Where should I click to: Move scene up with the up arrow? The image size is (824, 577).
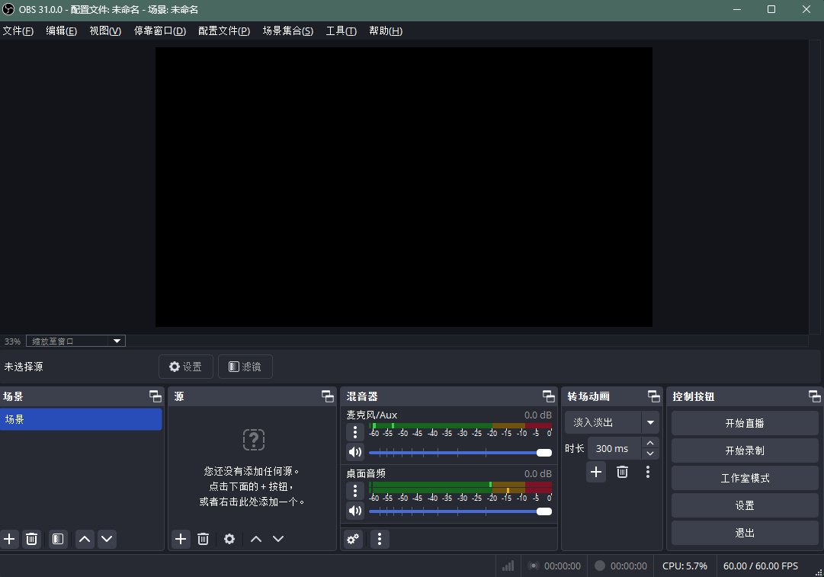(85, 539)
